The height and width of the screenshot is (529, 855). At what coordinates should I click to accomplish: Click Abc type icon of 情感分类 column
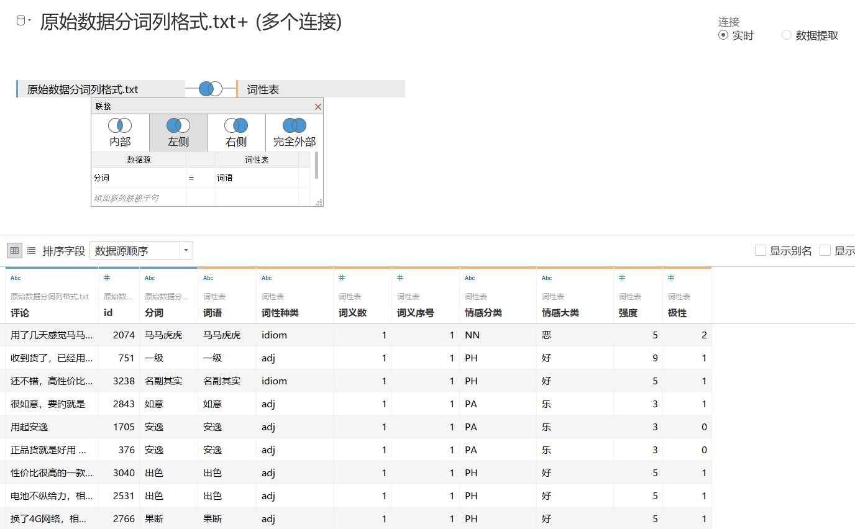pos(470,278)
